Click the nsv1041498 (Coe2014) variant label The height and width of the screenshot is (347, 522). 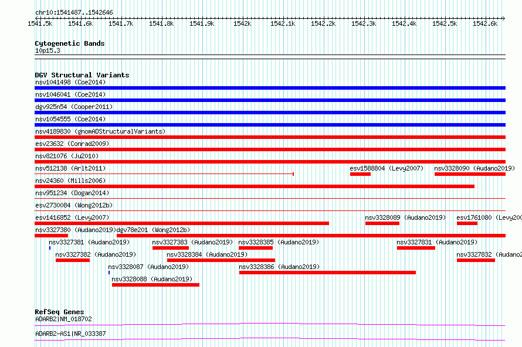70,82
